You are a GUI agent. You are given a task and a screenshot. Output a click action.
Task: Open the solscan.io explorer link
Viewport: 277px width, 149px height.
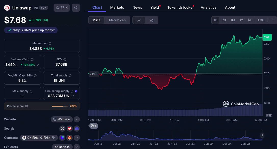[x=62, y=147]
